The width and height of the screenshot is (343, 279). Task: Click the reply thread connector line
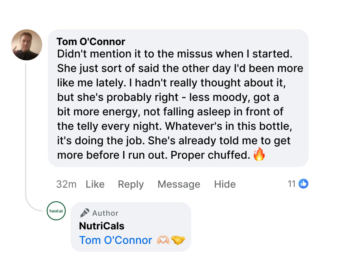pos(26,136)
